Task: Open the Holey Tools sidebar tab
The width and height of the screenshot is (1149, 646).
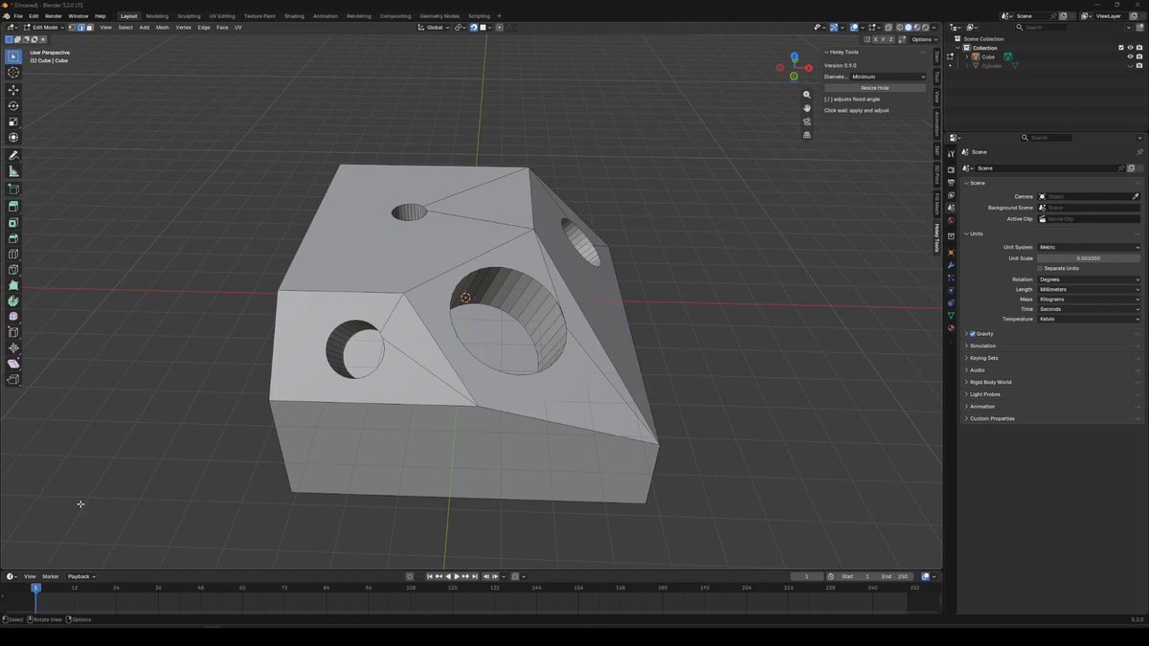Action: [x=936, y=237]
